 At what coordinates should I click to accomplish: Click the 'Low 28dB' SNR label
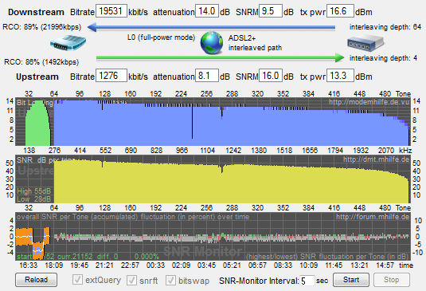click(34, 199)
